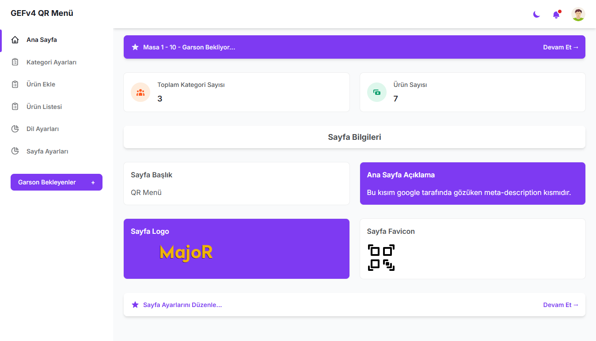
Task: Click Devam Et in the purple Masa banner
Action: (560, 47)
